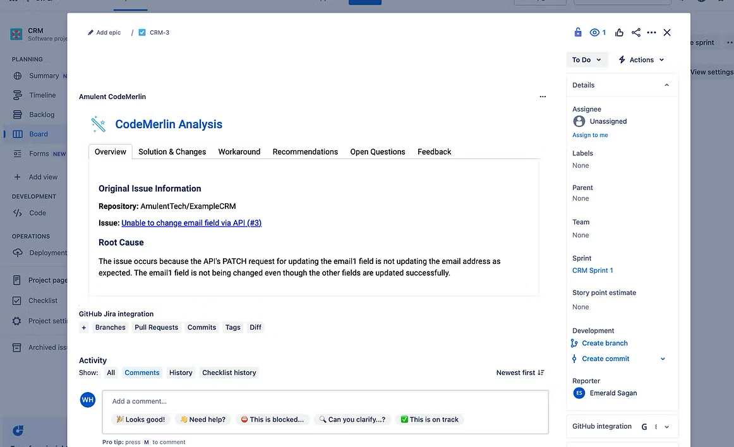Open Board in the sidebar
The height and width of the screenshot is (447, 734).
39,134
